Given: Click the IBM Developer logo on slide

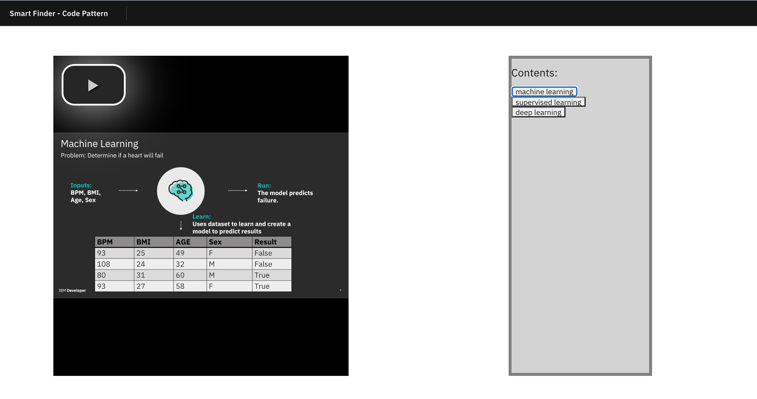Looking at the screenshot, I should pos(72,290).
